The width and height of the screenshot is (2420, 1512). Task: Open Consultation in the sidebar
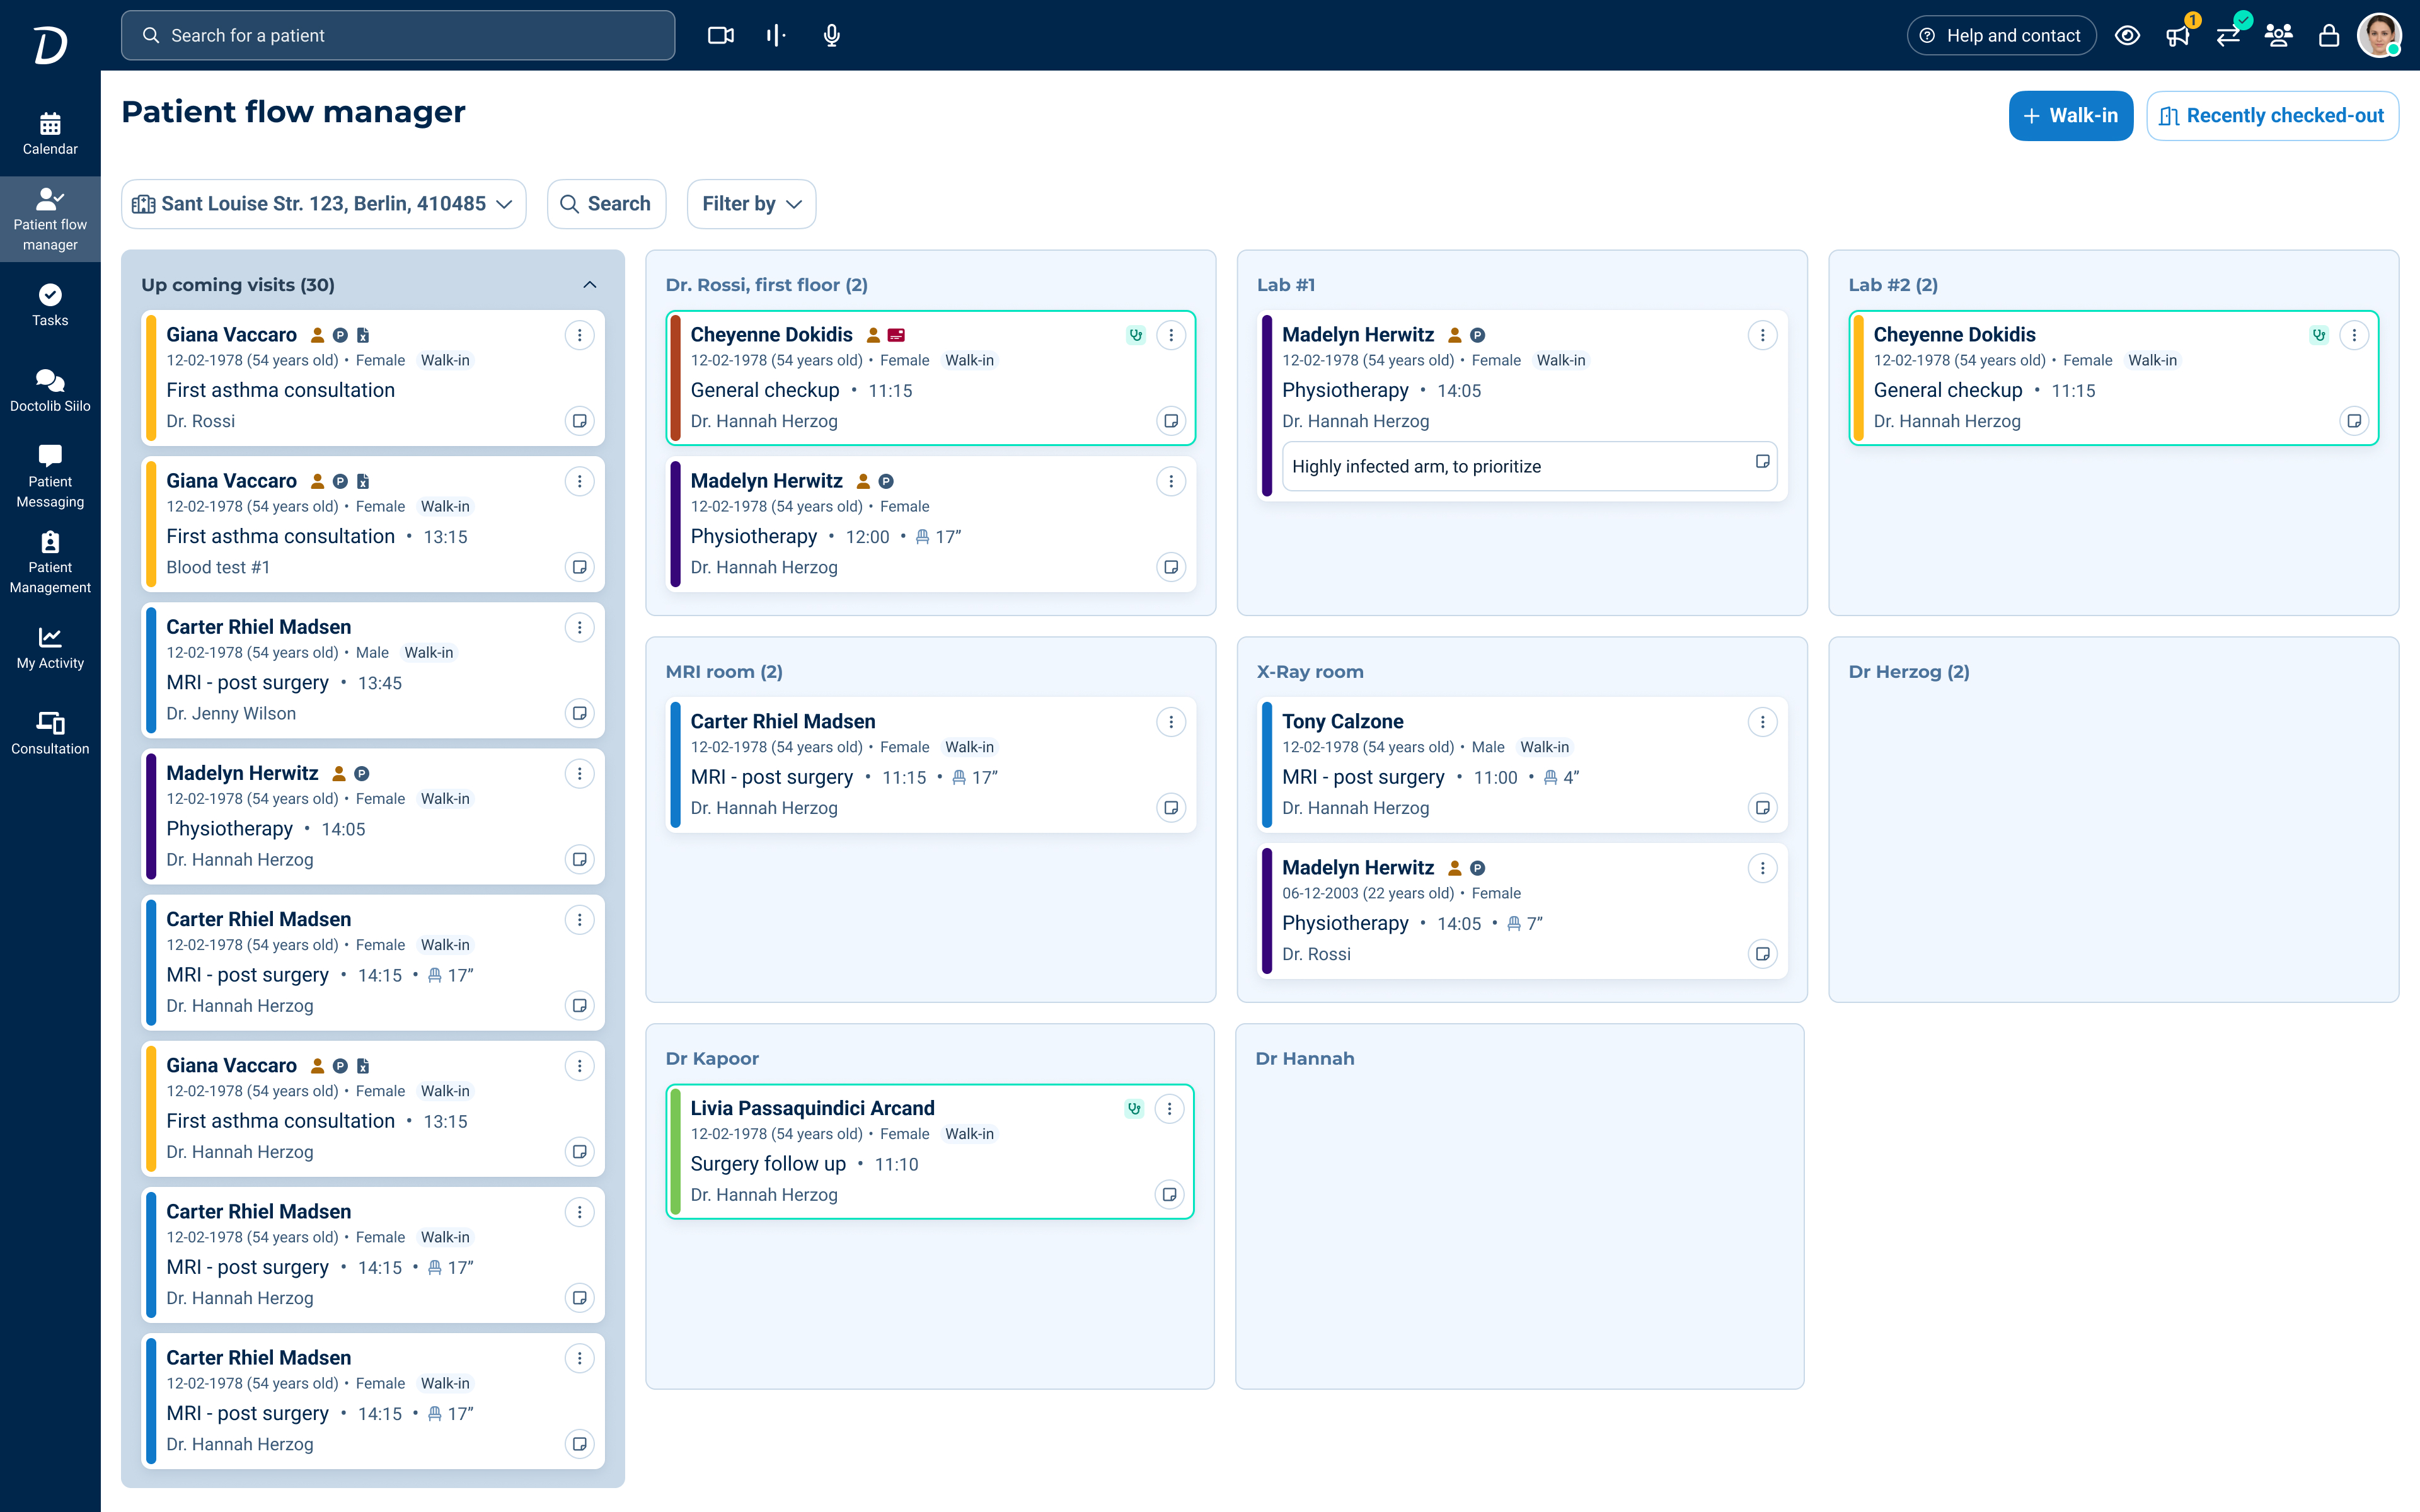(50, 734)
